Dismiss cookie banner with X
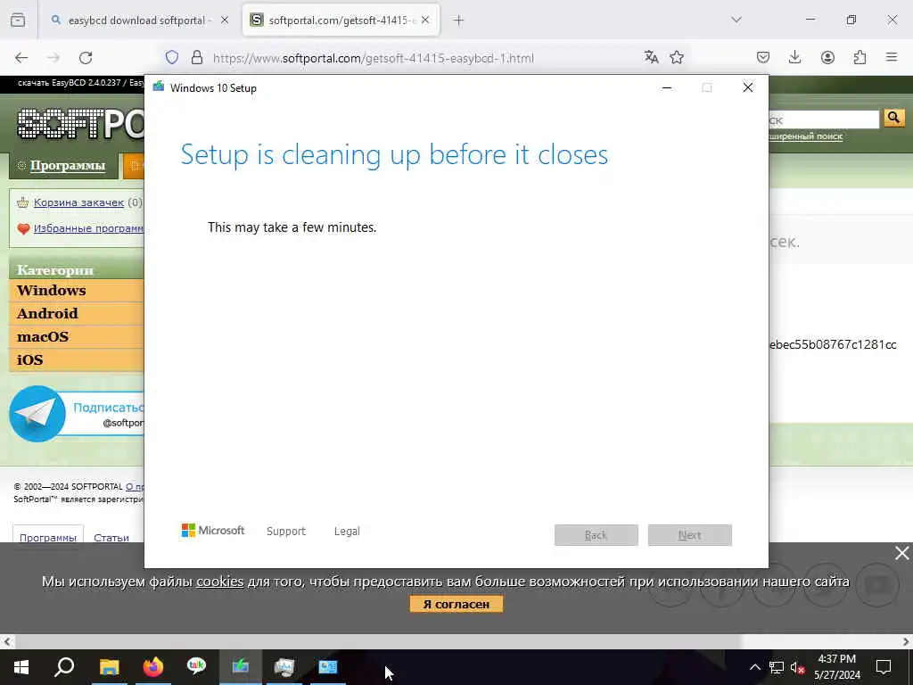The image size is (913, 685). (901, 553)
